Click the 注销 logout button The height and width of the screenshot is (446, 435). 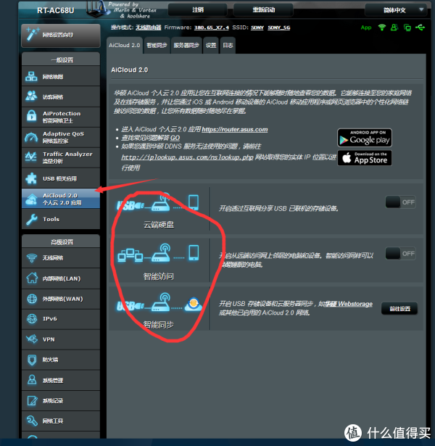point(198,10)
